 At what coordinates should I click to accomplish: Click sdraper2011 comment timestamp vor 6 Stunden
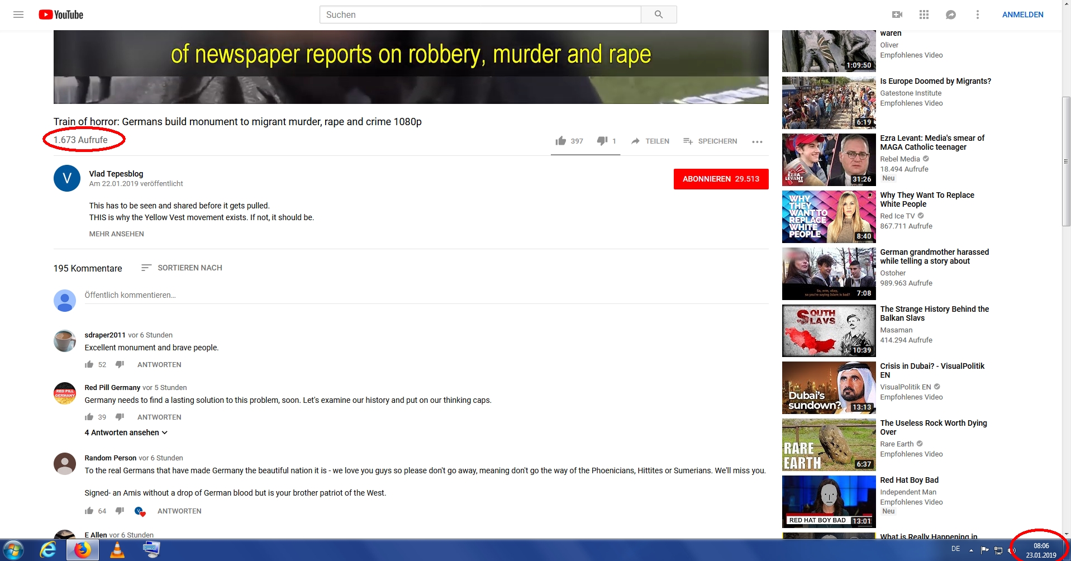point(150,335)
